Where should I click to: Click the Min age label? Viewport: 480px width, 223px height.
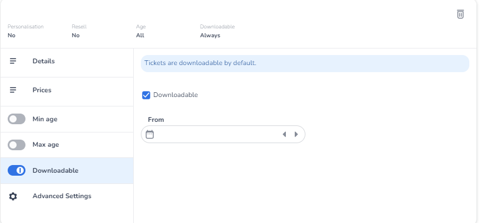click(45, 119)
